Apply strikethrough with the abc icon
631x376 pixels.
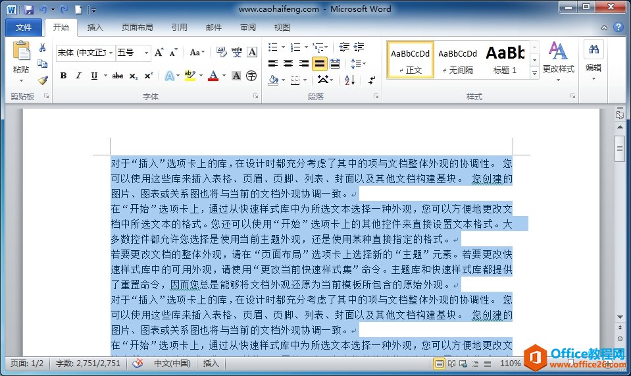[118, 76]
